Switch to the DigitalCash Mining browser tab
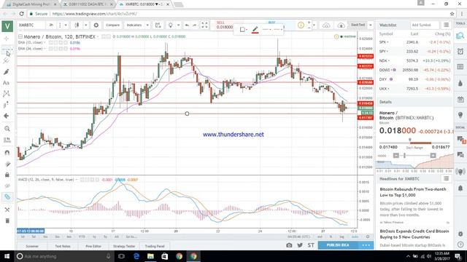 31,4
